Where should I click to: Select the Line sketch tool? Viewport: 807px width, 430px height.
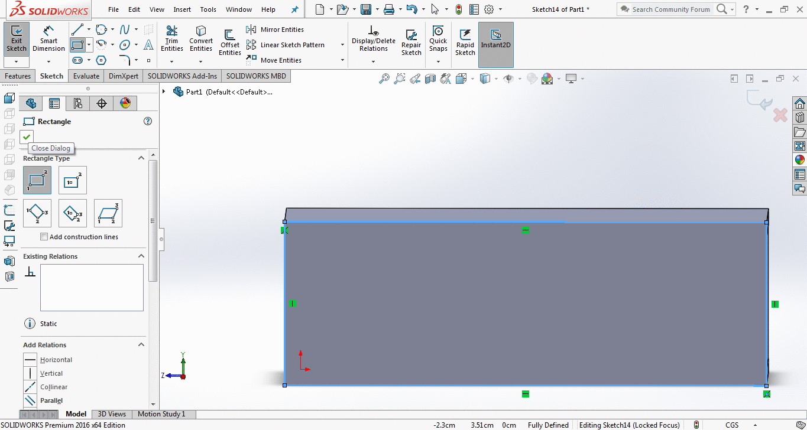click(x=77, y=30)
